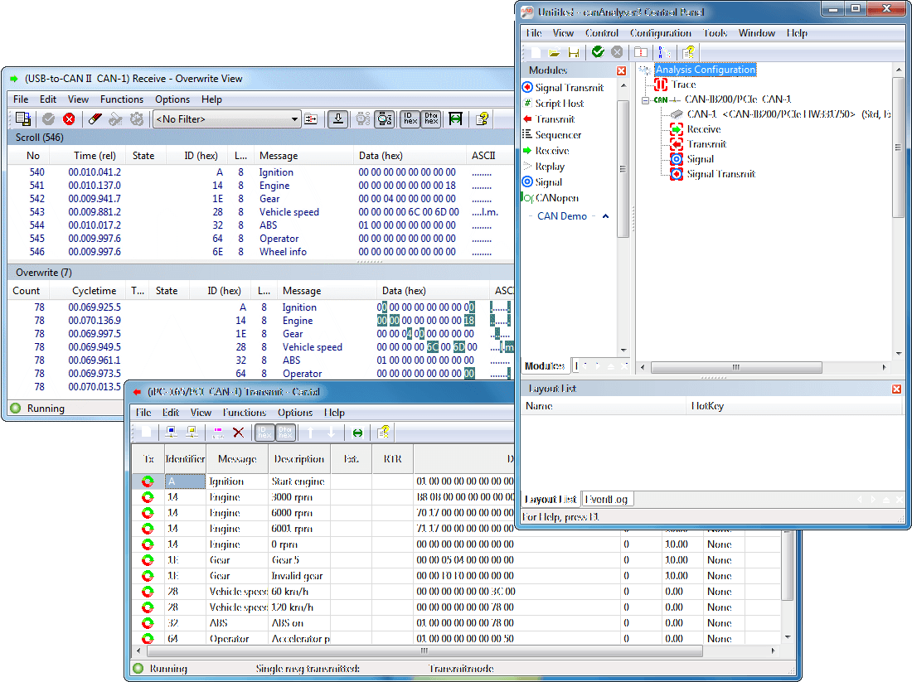The width and height of the screenshot is (912, 682).
Task: Switch to the EventLog tab
Action: (605, 500)
